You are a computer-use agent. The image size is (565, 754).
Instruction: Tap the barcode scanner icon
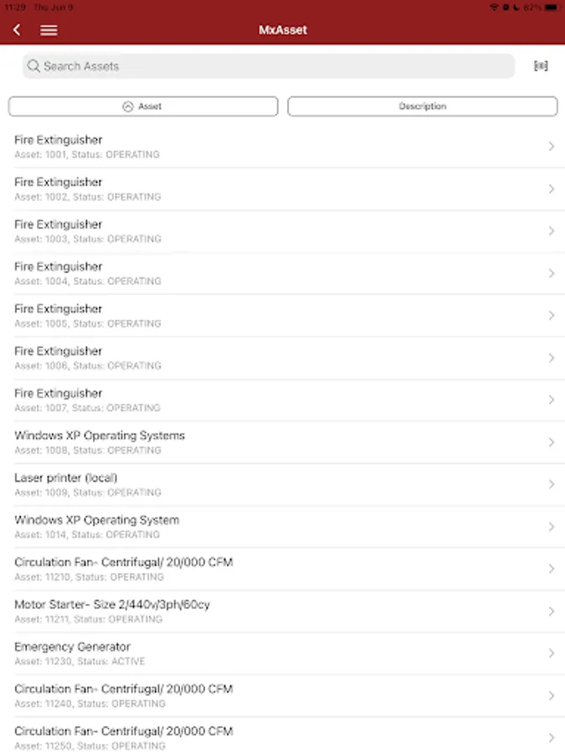541,66
